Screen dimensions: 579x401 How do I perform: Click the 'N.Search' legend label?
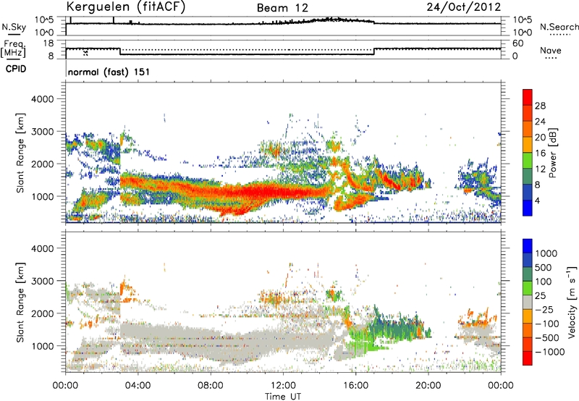tap(559, 27)
